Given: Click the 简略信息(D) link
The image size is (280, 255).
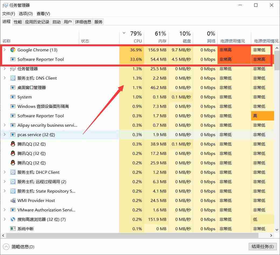Looking at the screenshot, I should point(23,247).
